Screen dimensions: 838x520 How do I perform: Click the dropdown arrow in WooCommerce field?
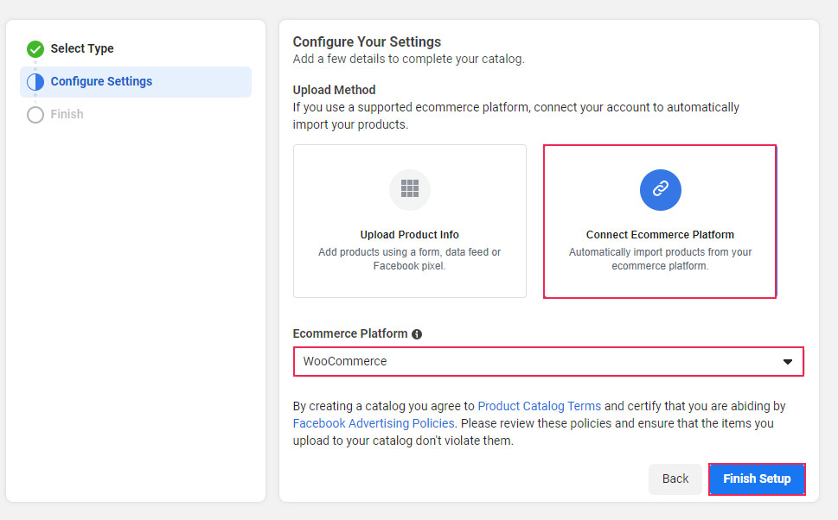click(x=787, y=361)
